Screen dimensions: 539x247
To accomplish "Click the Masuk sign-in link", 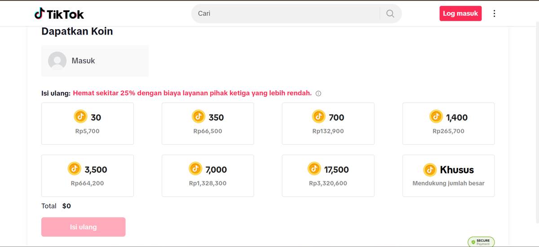I will point(83,61).
